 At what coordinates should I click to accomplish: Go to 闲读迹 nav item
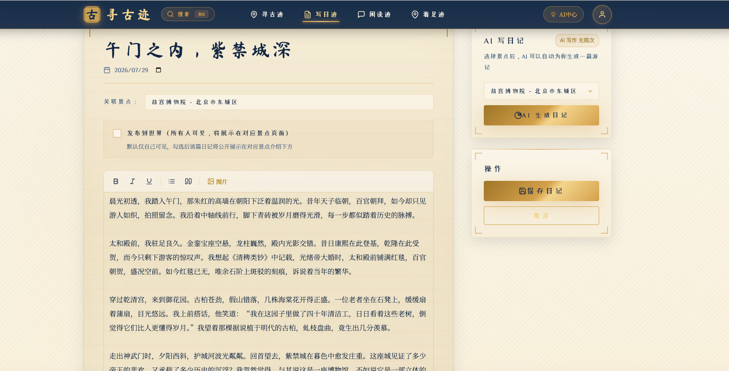[x=374, y=15]
